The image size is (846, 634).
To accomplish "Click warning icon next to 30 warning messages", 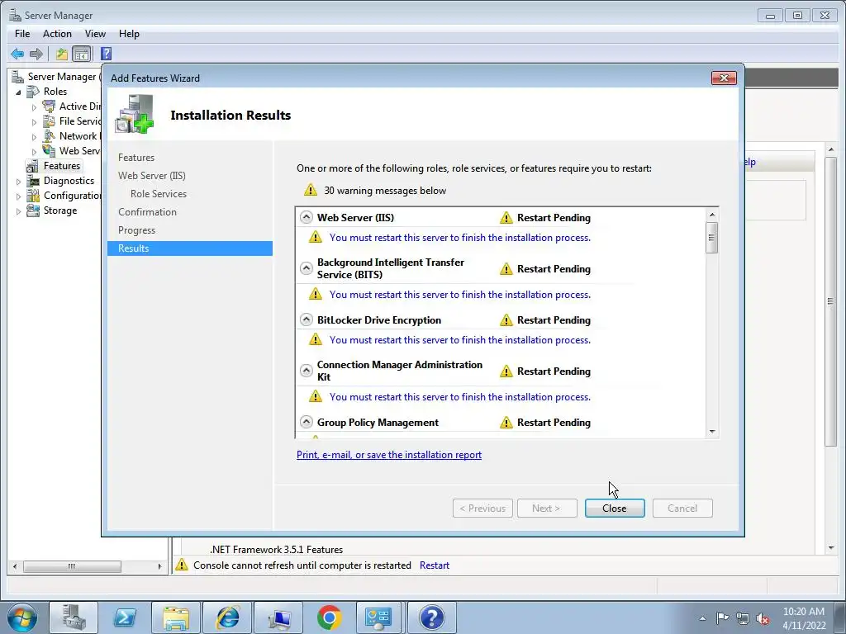I will (x=311, y=190).
